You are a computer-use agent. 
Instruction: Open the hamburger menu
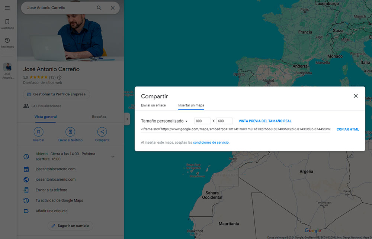click(x=7, y=7)
